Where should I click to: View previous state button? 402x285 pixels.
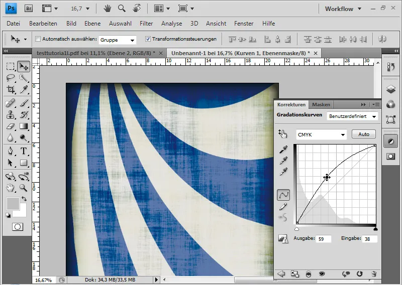[346, 274]
